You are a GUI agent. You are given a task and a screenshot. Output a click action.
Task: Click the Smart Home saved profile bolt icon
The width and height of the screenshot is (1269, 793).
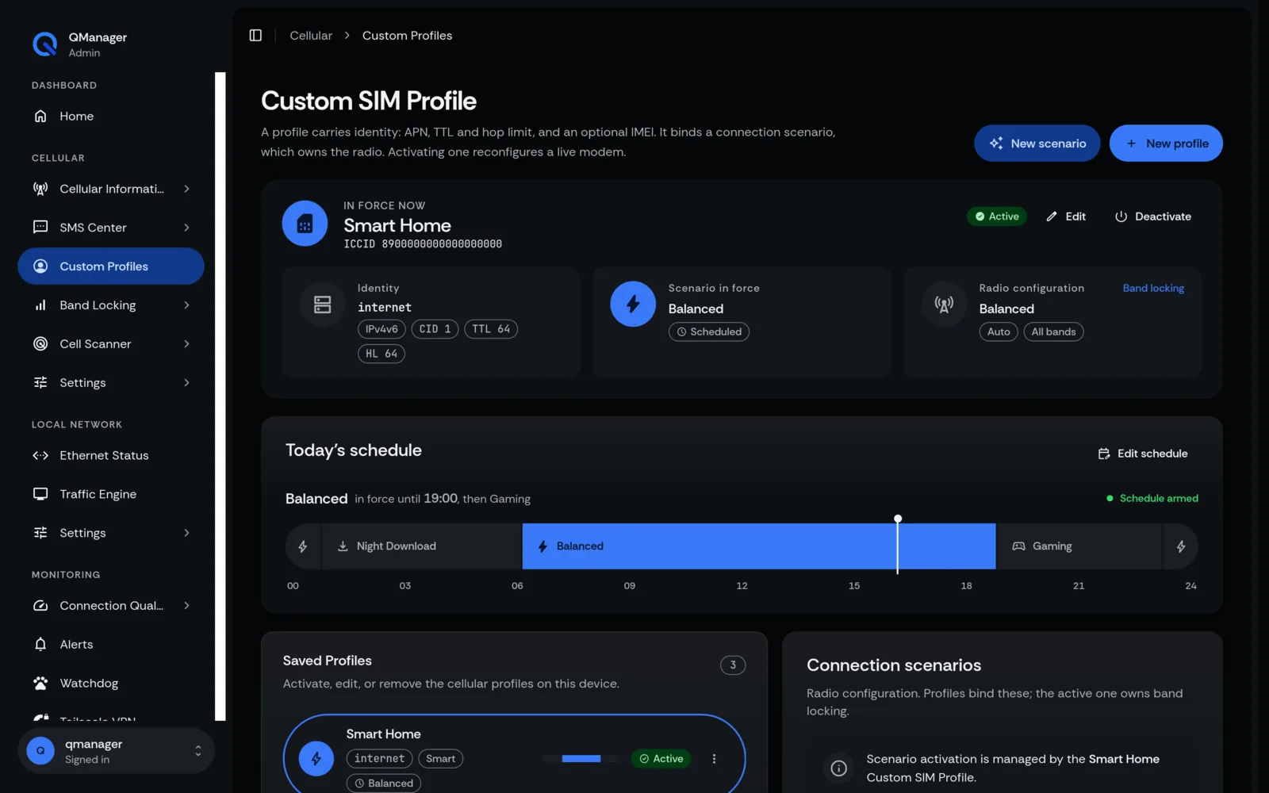pos(316,759)
